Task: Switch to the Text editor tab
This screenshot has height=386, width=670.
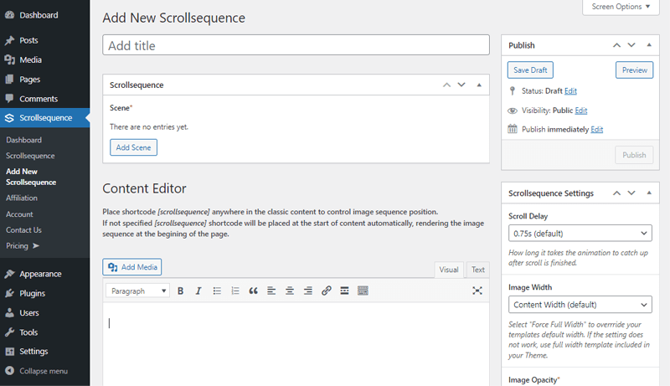Action: pos(477,270)
